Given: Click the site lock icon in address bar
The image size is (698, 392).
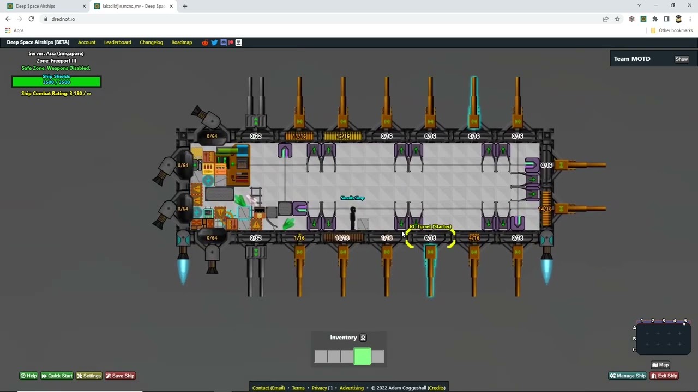Looking at the screenshot, I should pos(46,19).
